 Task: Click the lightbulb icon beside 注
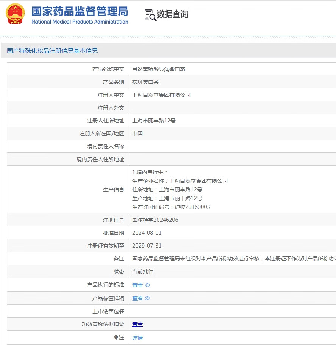pyautogui.click(x=116, y=337)
